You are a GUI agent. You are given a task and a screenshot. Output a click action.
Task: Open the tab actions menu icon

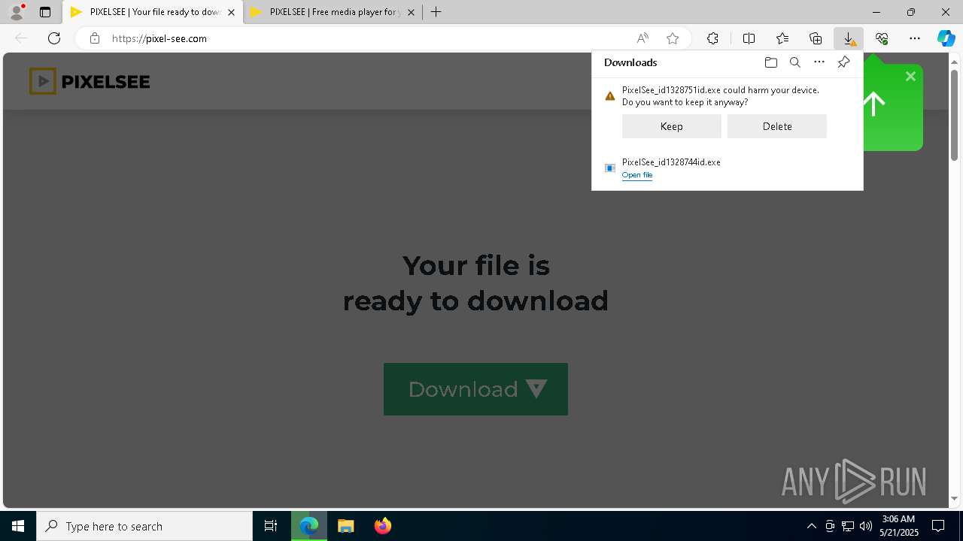(x=45, y=12)
